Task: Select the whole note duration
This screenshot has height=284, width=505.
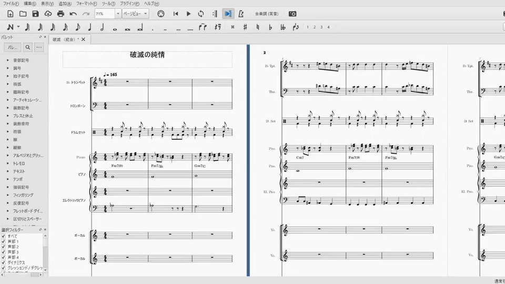Action: (115, 29)
